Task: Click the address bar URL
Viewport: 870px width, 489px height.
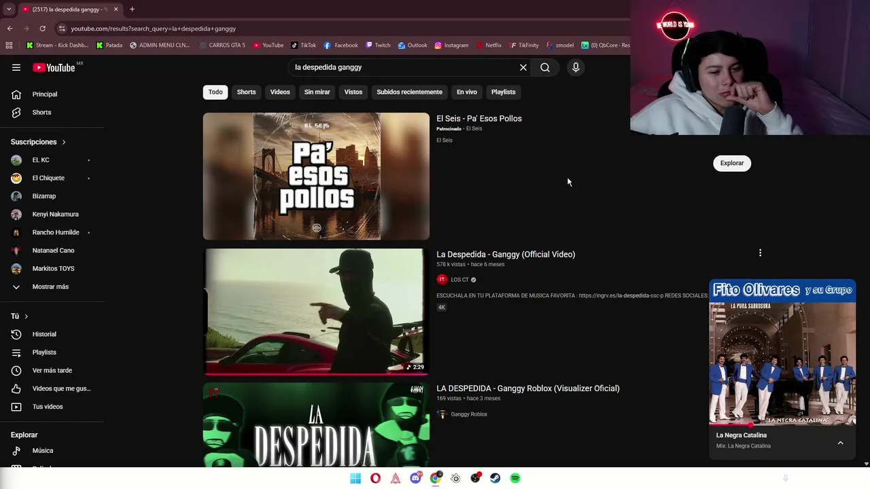Action: click(154, 29)
